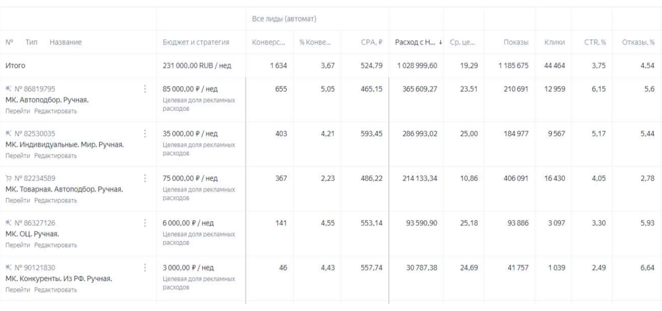
Task: Sort by Отказы, % column header
Action: coord(636,43)
